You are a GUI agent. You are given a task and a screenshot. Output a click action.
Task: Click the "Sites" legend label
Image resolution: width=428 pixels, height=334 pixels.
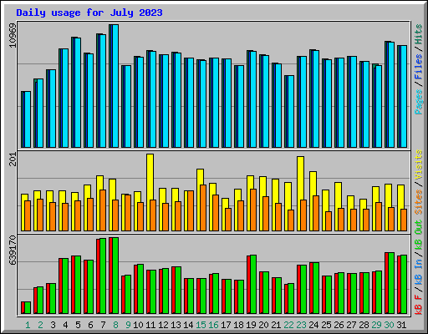point(418,202)
